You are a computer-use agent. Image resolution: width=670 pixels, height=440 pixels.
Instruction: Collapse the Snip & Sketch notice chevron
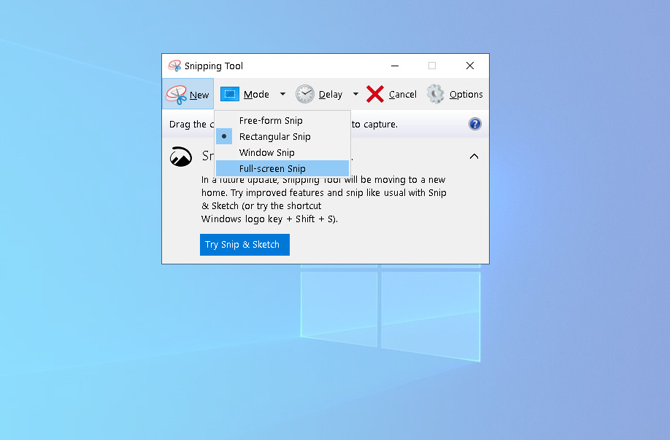474,157
